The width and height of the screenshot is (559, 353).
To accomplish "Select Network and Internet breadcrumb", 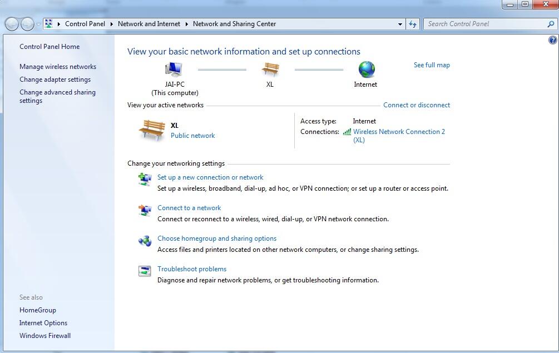I will tap(149, 24).
